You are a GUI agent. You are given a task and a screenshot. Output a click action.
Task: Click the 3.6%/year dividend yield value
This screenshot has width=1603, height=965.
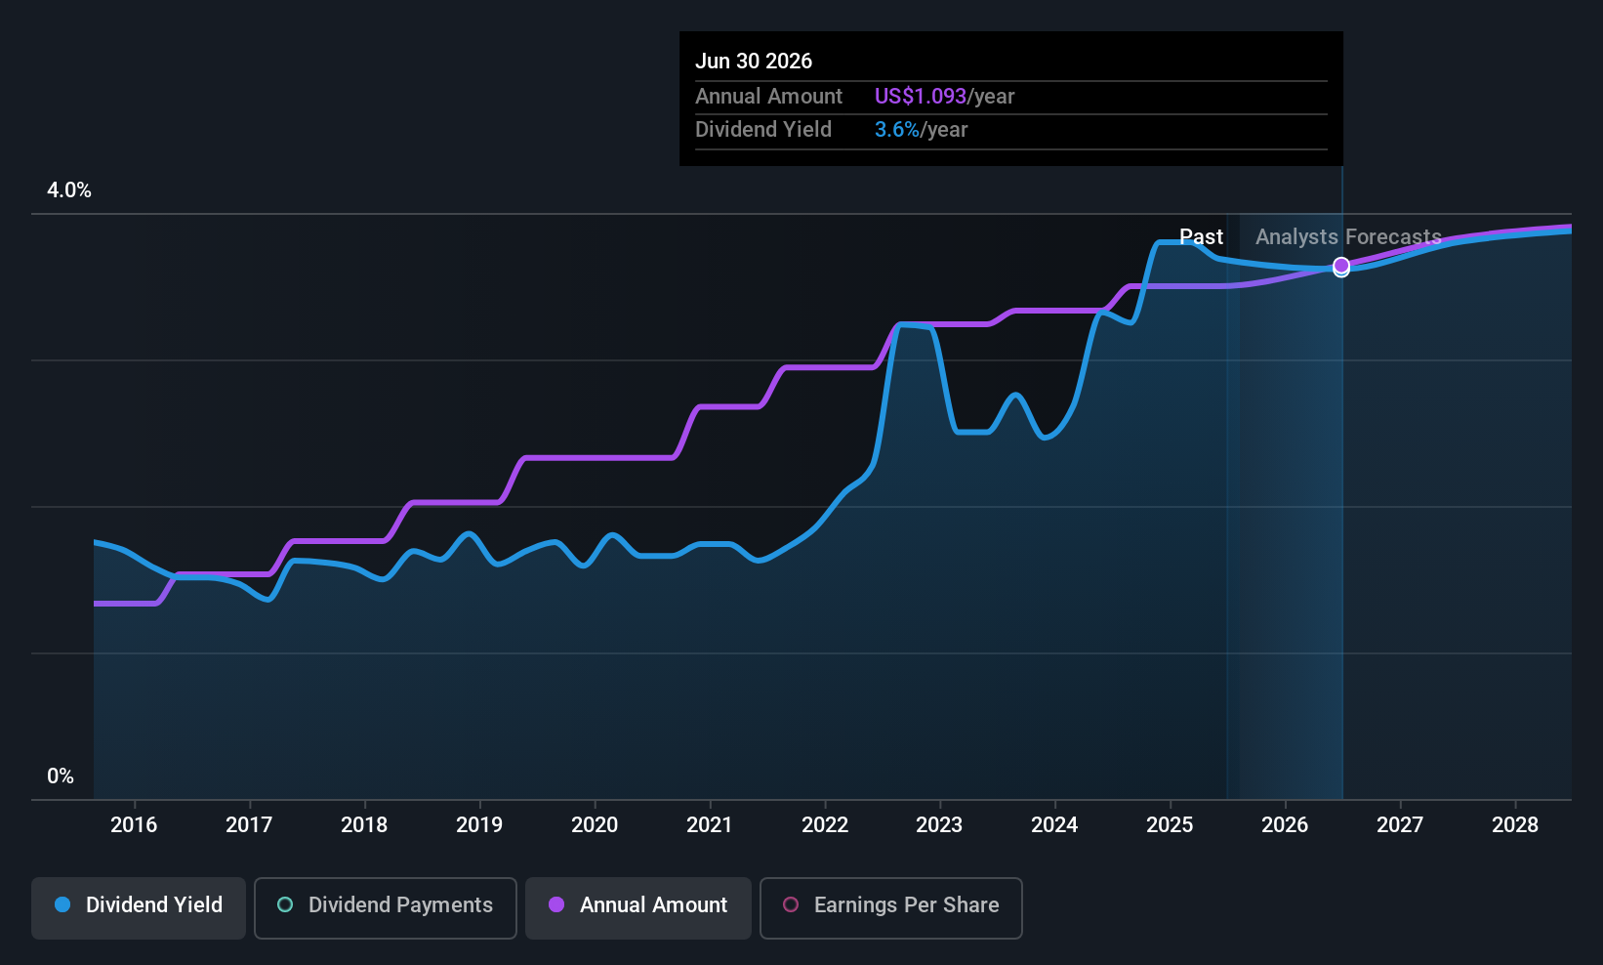921,130
